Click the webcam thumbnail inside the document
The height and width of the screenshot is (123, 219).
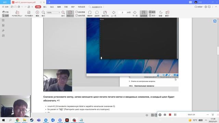tap(58, 80)
